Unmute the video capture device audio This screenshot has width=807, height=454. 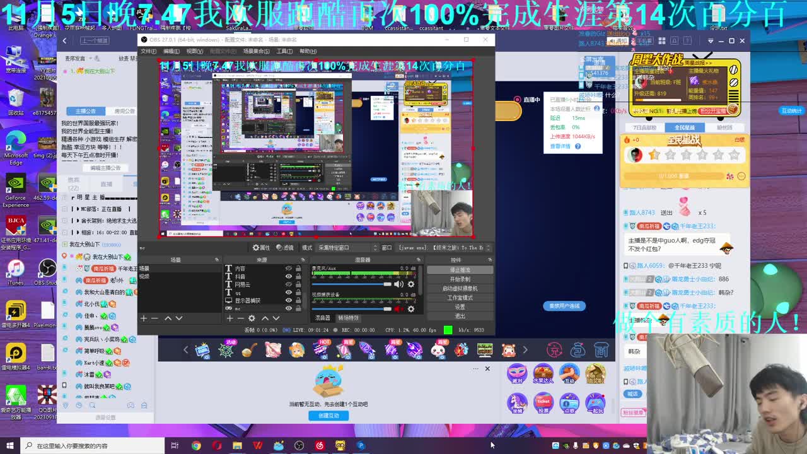(398, 309)
